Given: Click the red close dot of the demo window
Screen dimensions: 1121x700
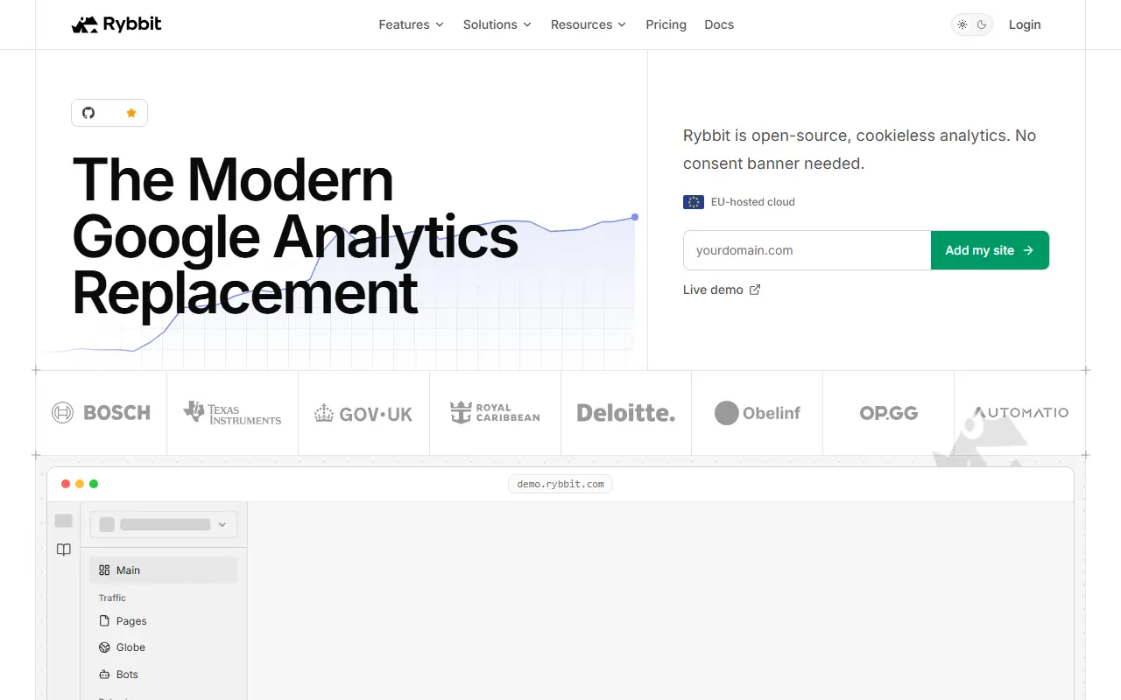Looking at the screenshot, I should (66, 484).
